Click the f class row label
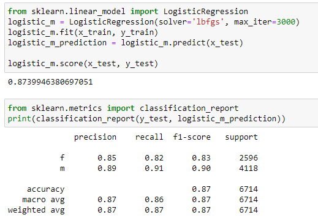 (62, 157)
